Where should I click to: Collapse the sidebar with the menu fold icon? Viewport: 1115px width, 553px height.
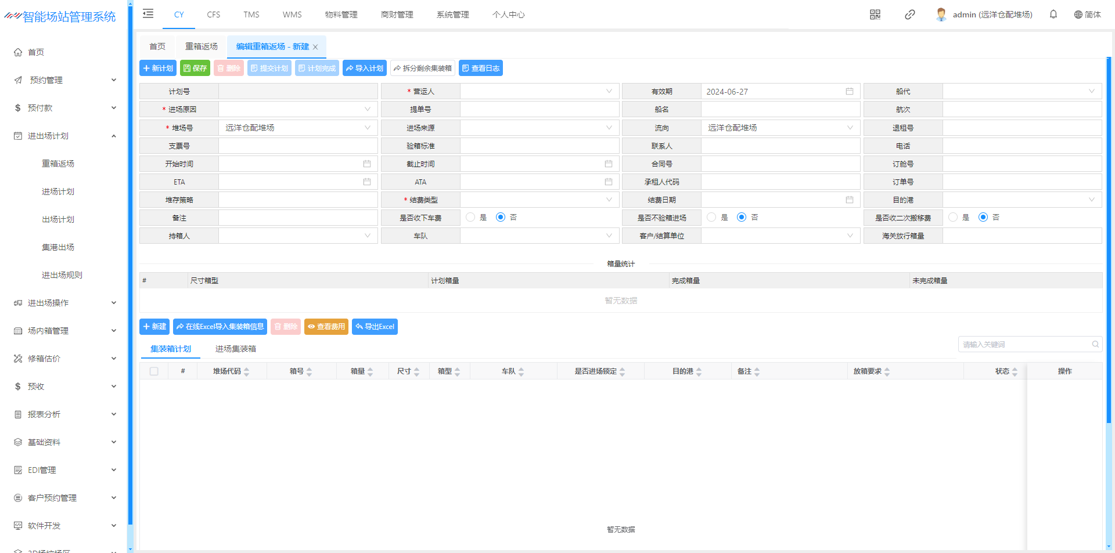coord(148,14)
